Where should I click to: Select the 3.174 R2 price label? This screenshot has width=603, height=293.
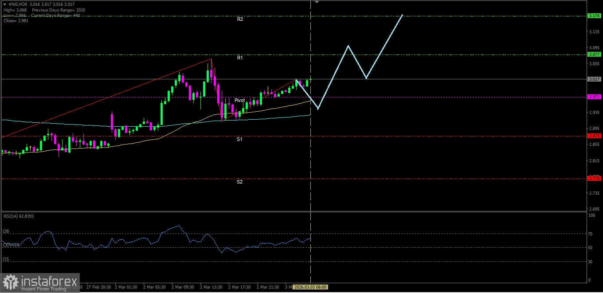(x=594, y=16)
